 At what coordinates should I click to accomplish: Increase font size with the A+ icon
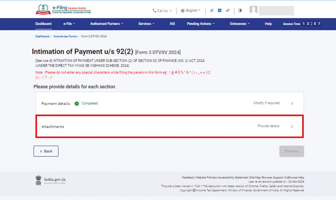click(227, 10)
